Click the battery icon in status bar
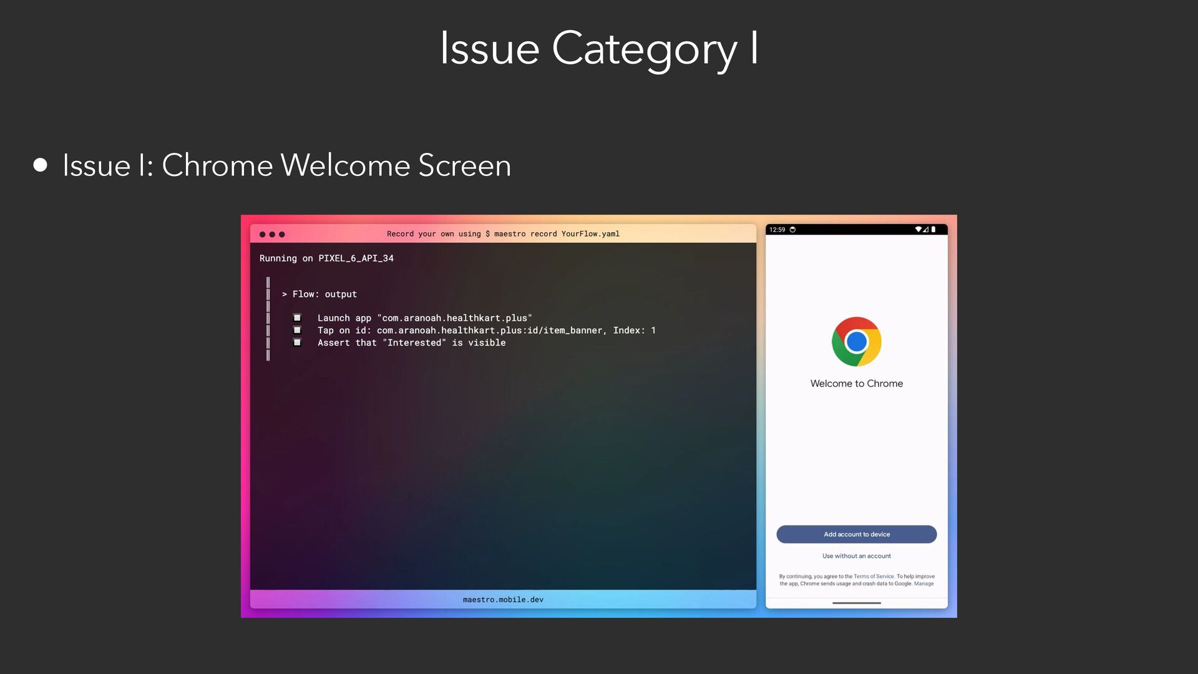 tap(933, 230)
